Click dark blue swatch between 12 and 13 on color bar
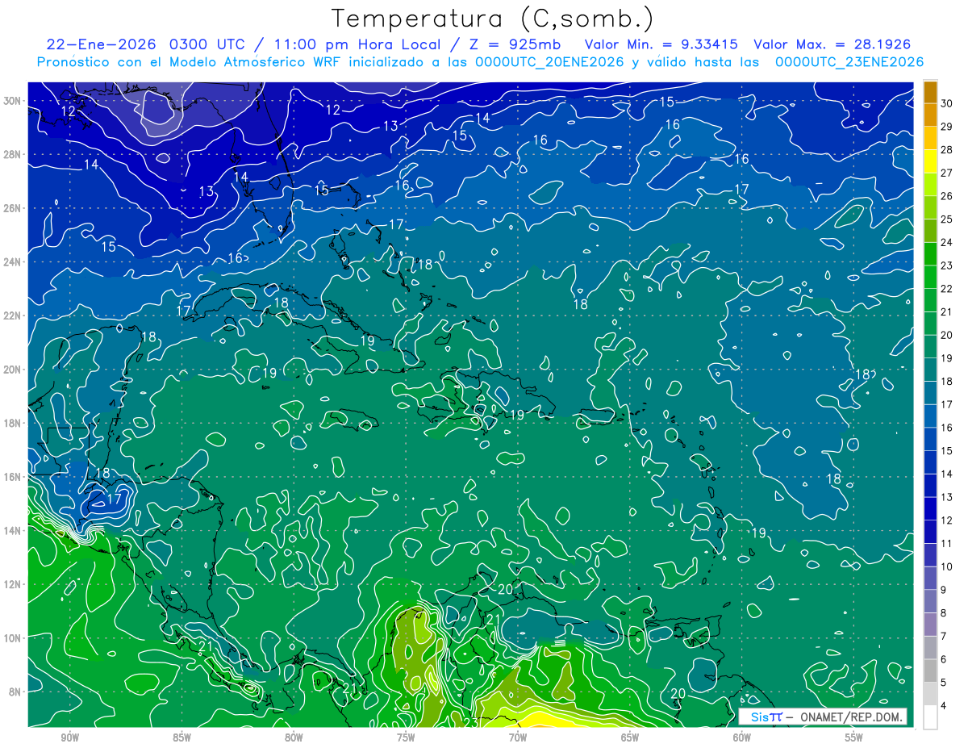 pos(930,508)
